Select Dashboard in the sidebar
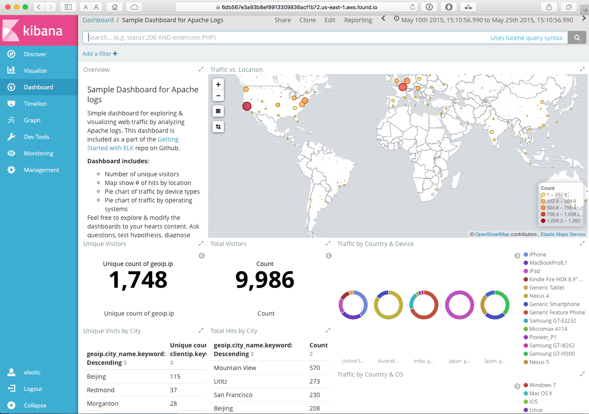Viewport: 589px width, 414px height. pos(38,87)
